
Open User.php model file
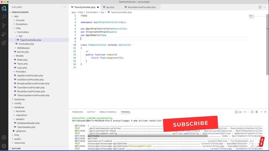[x=22, y=68]
